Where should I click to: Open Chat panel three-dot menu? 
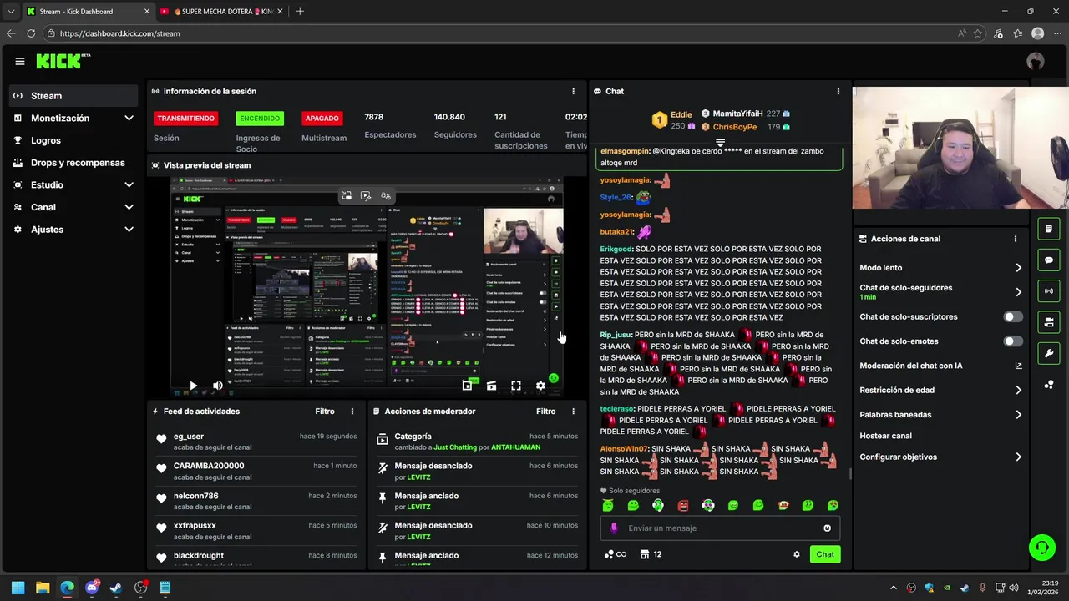[838, 91]
